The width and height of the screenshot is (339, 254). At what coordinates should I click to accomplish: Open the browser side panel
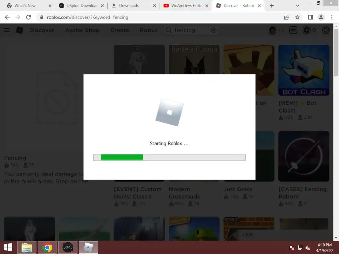[x=310, y=17]
